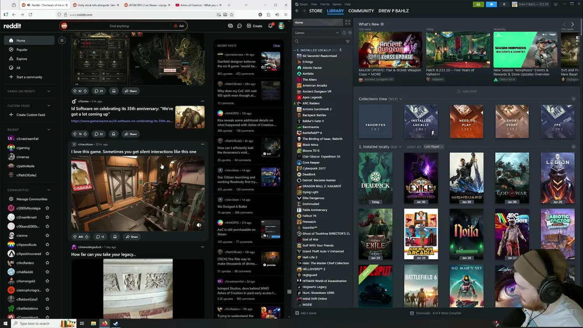Open Steam library filter options icon
583x328 pixels.
tap(348, 41)
